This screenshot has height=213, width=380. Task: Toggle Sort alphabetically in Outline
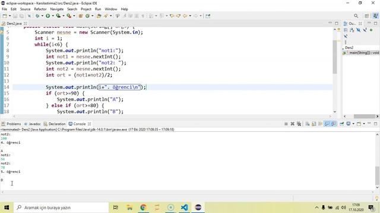352,30
